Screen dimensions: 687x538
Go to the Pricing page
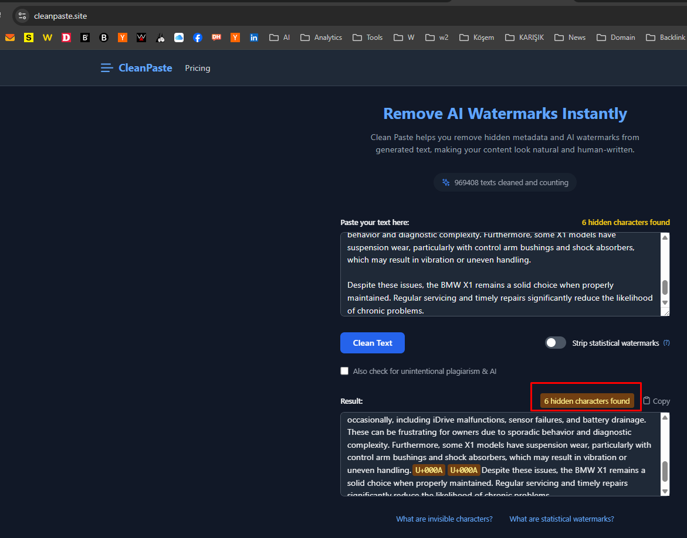pyautogui.click(x=198, y=68)
